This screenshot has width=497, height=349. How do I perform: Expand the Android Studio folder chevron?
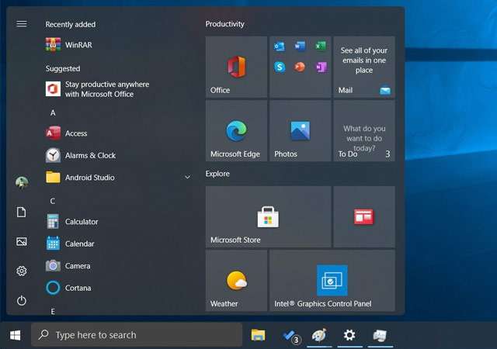[x=187, y=178]
